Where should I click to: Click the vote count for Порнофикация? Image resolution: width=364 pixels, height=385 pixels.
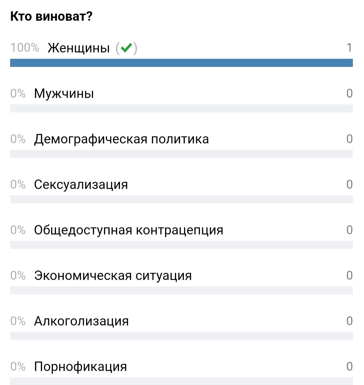(350, 366)
